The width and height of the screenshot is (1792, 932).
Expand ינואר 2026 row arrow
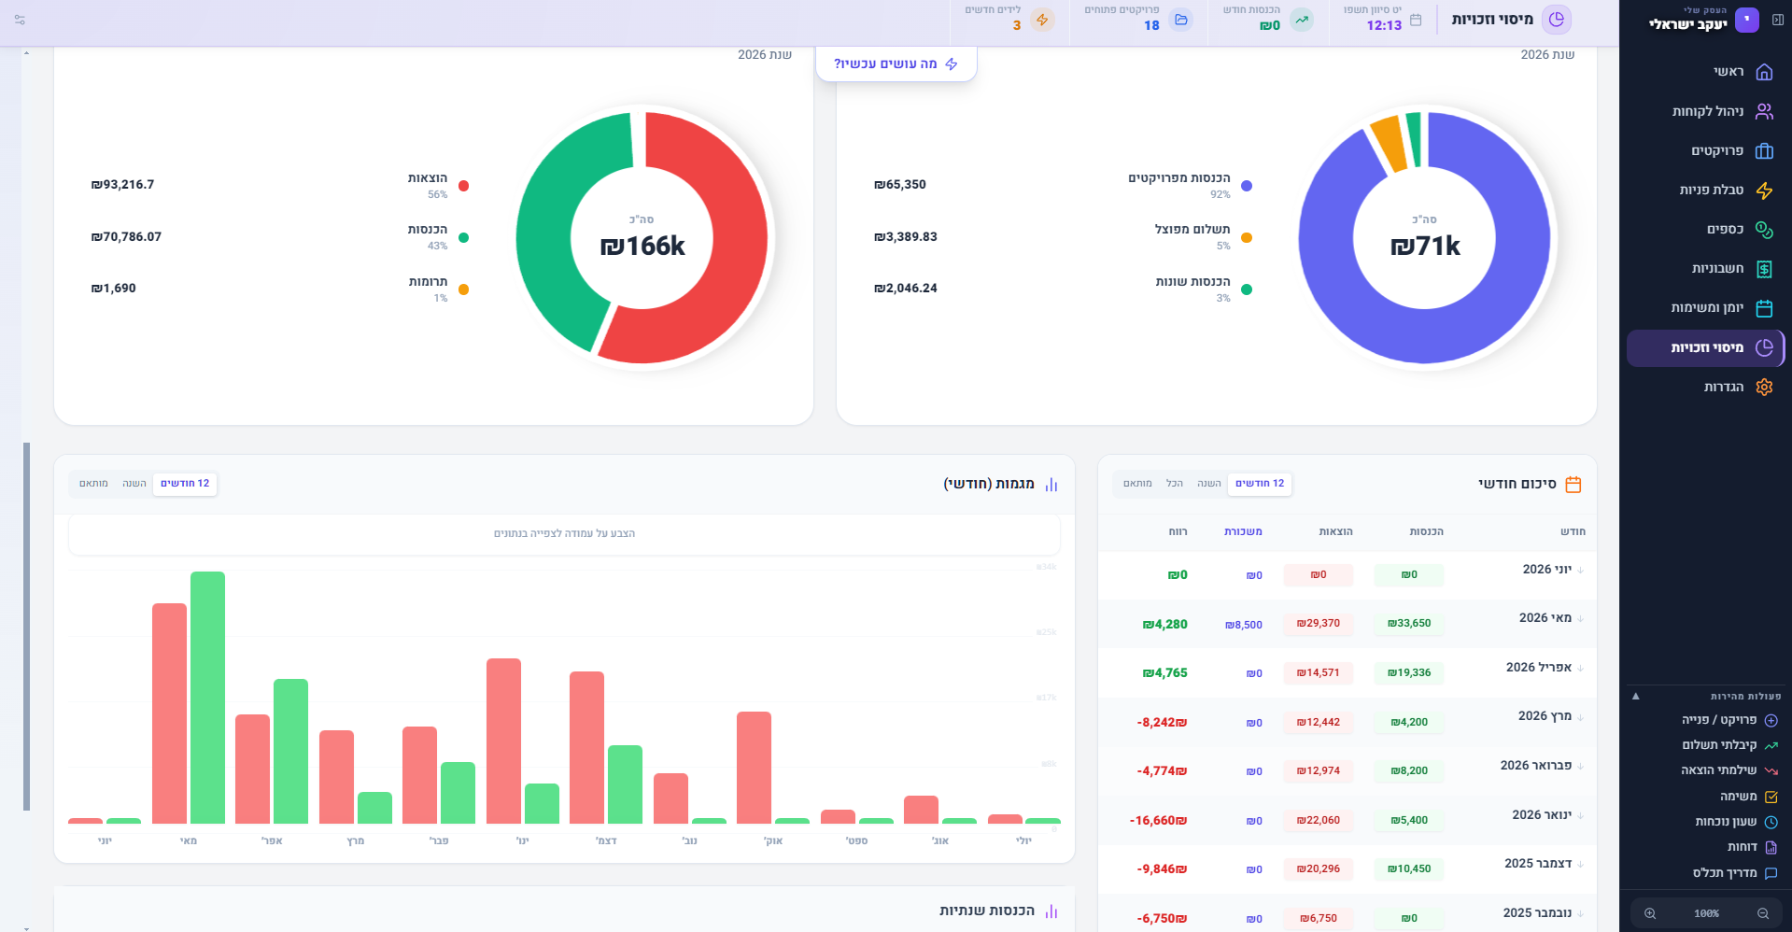(1580, 815)
